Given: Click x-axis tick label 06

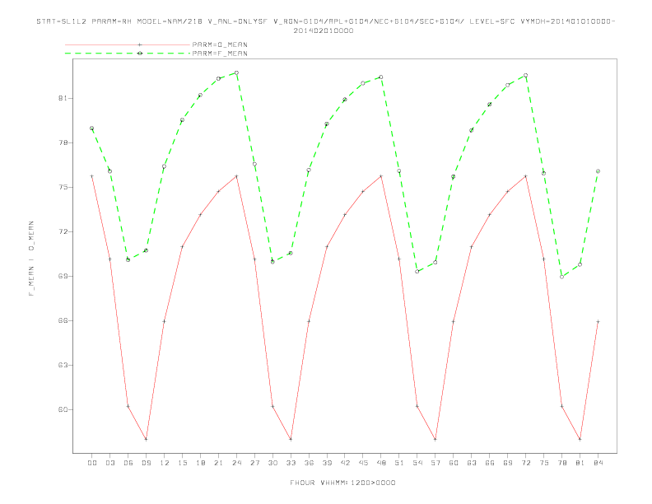Looking at the screenshot, I should click(128, 463).
